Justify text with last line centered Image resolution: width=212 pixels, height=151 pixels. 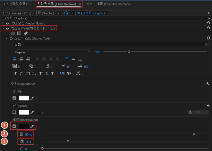[x=44, y=59]
